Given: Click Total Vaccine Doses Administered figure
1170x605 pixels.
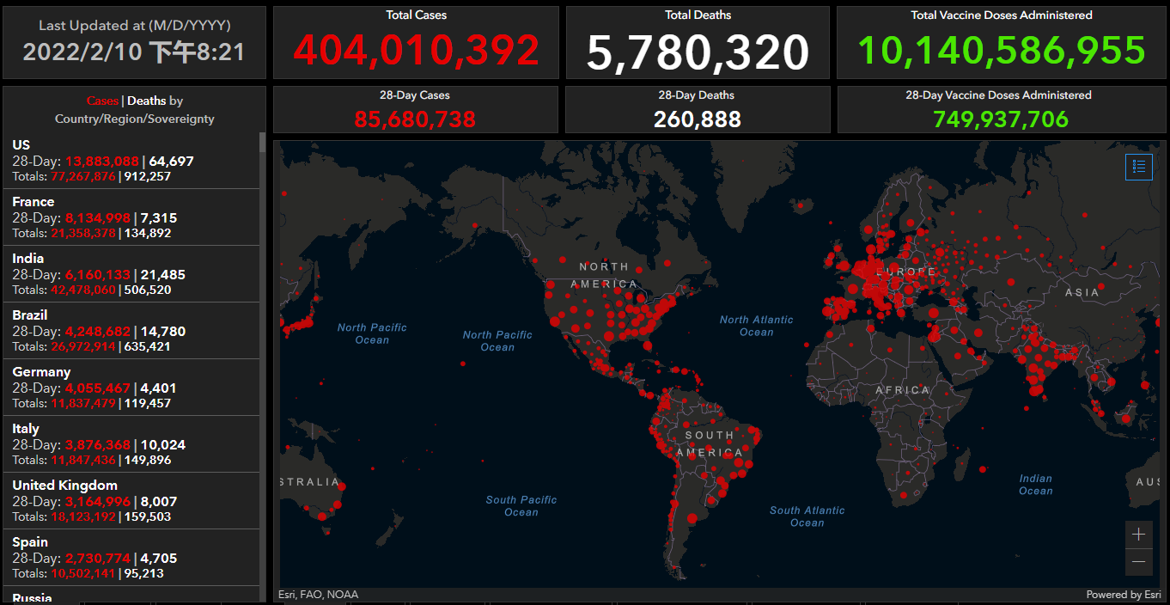Looking at the screenshot, I should click(x=1002, y=51).
